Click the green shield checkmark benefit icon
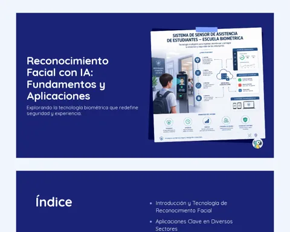The height and width of the screenshot is (232, 290). point(245,120)
